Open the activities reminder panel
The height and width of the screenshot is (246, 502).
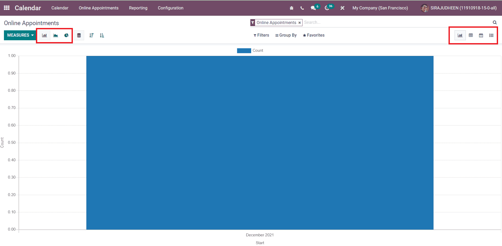327,8
